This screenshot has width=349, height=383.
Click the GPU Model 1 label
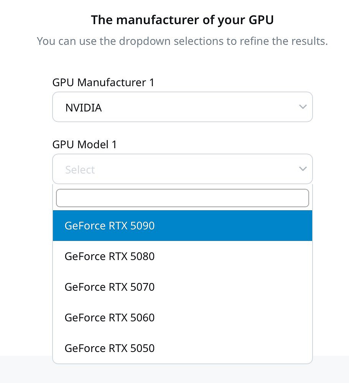coord(85,144)
